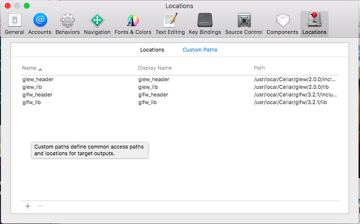The image size is (360, 224).
Task: Click the glfw_lib display name cell
Action: click(147, 102)
